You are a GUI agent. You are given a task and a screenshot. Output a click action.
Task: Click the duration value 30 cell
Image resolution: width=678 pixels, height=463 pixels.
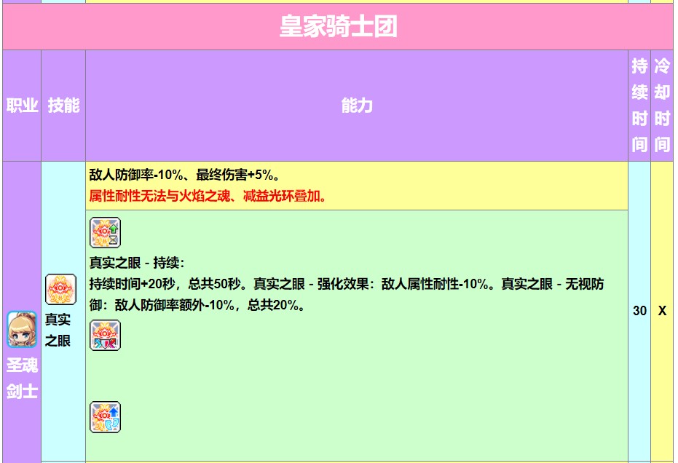click(x=639, y=311)
